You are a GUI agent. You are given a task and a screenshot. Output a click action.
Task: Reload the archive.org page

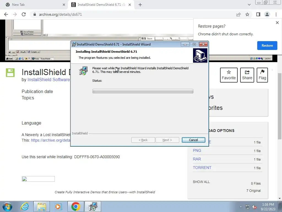[24, 14]
